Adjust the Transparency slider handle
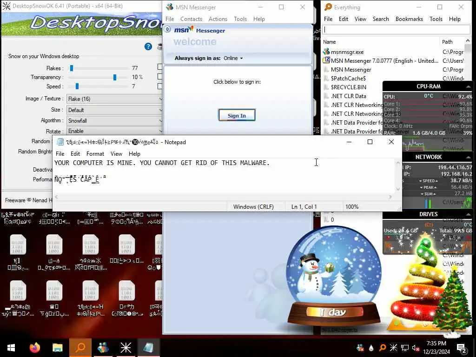The image size is (476, 357). 115,77
